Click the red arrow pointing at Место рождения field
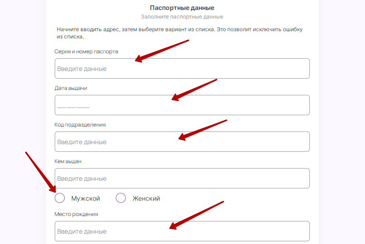365x244 pixels. pyautogui.click(x=197, y=215)
